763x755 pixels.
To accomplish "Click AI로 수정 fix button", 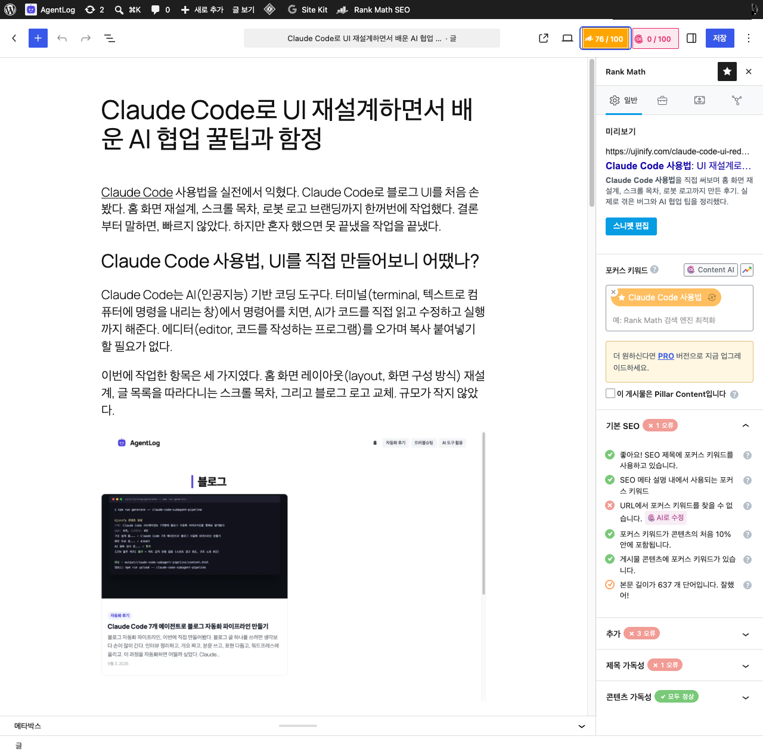I will (x=666, y=518).
